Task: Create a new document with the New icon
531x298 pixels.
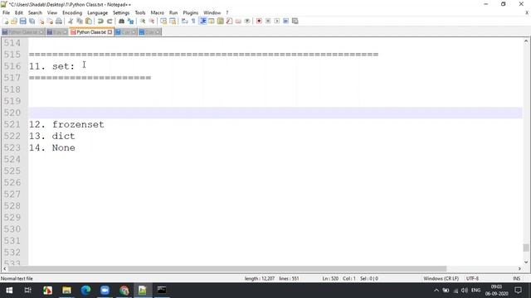Action: (x=6, y=21)
